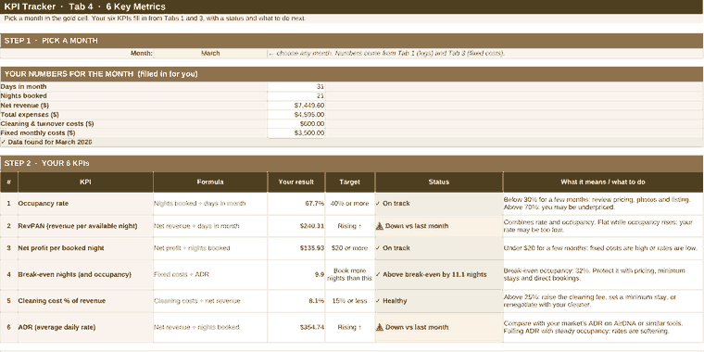Click the ADR result $354.74
This screenshot has width=704, height=352.
[296, 327]
